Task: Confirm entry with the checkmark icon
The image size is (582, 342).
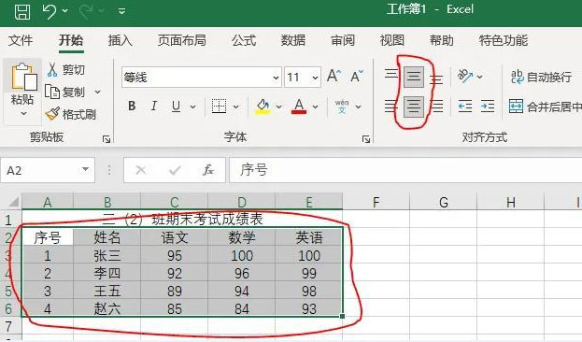Action: click(x=175, y=170)
